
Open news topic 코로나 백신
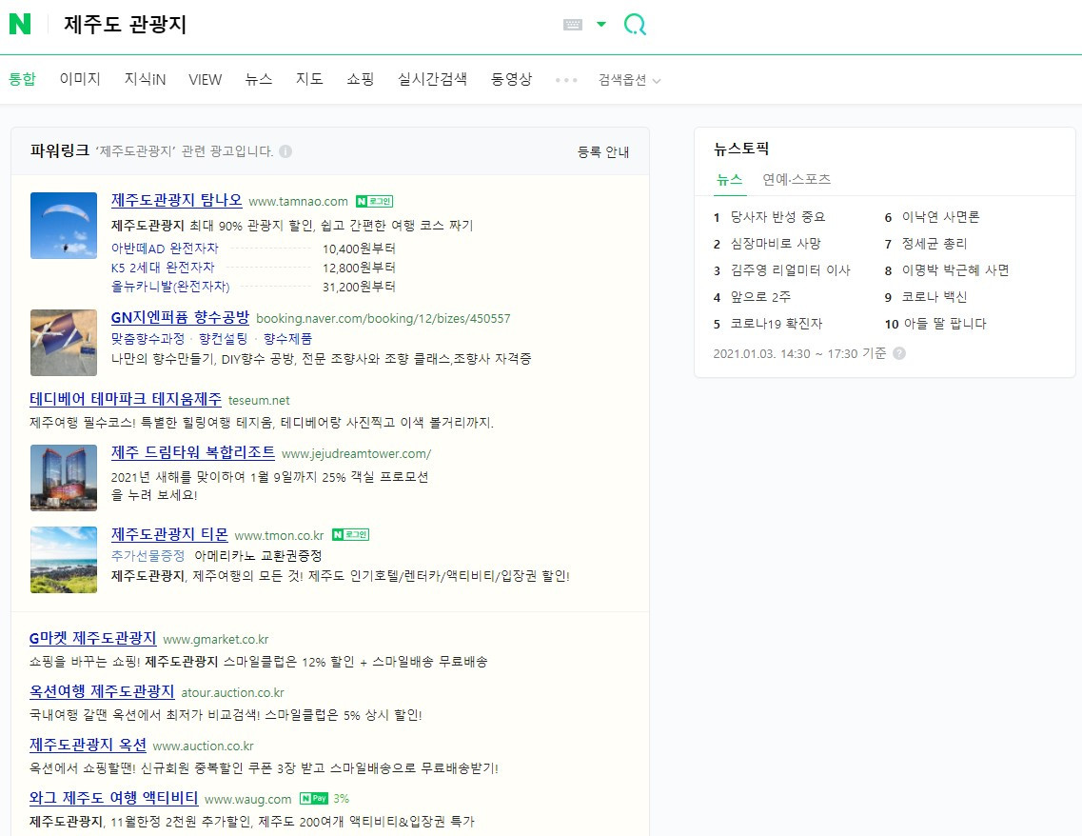pos(934,297)
